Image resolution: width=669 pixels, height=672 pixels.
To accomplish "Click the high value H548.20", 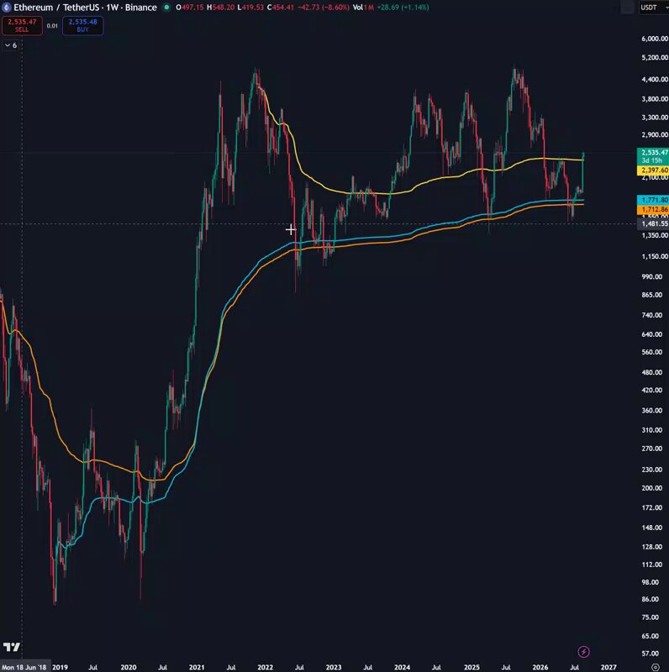I will [220, 8].
